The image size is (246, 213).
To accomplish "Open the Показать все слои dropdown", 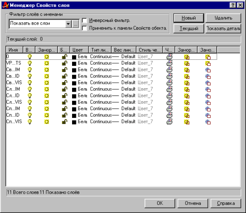I will point(68,24).
